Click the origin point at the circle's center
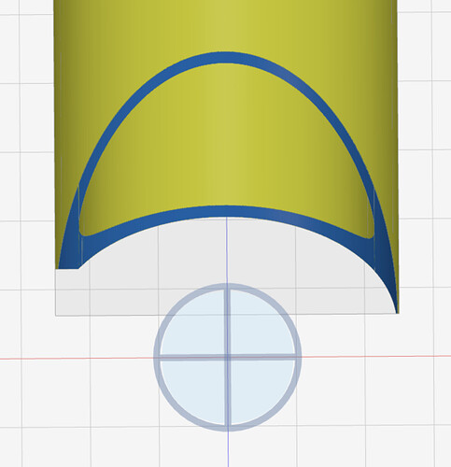 pyautogui.click(x=228, y=358)
